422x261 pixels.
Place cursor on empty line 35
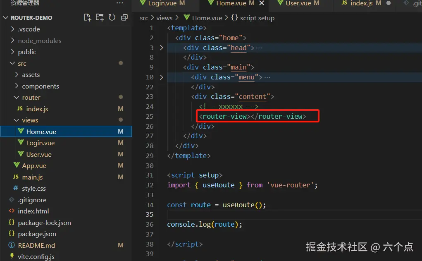(294, 215)
